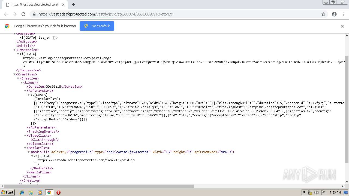349x196 pixels.
Task: Switch to Chrome in the taskbar
Action: pyautogui.click(x=49, y=192)
